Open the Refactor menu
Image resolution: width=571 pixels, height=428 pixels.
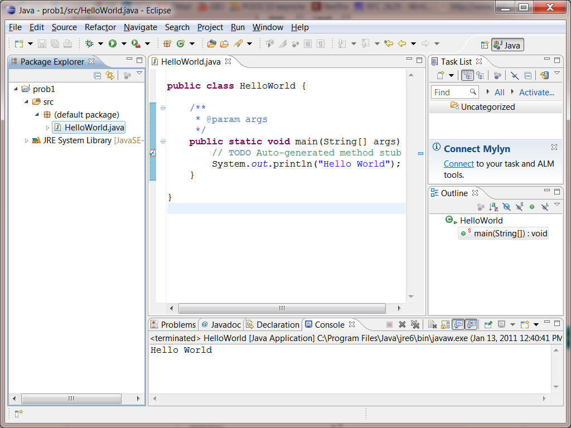tap(100, 27)
